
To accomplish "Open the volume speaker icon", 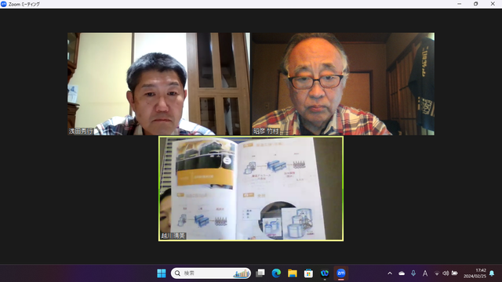I will (x=446, y=273).
